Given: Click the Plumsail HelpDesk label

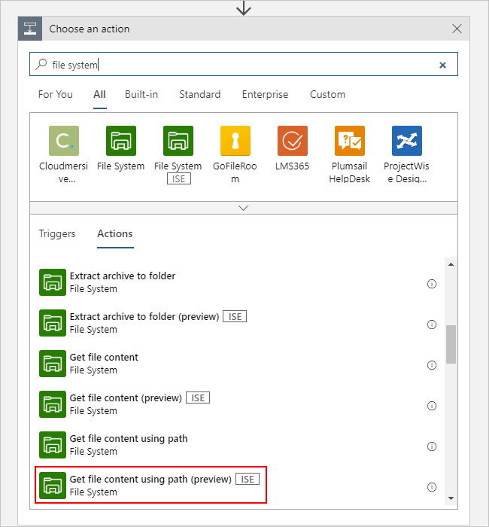Looking at the screenshot, I should pyautogui.click(x=350, y=172).
